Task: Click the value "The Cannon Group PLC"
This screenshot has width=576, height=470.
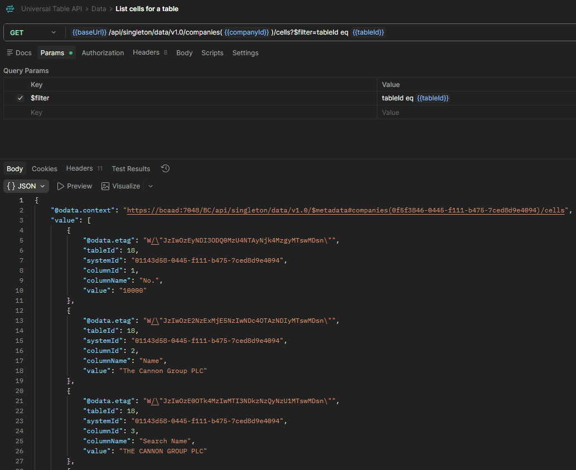Action: (163, 371)
